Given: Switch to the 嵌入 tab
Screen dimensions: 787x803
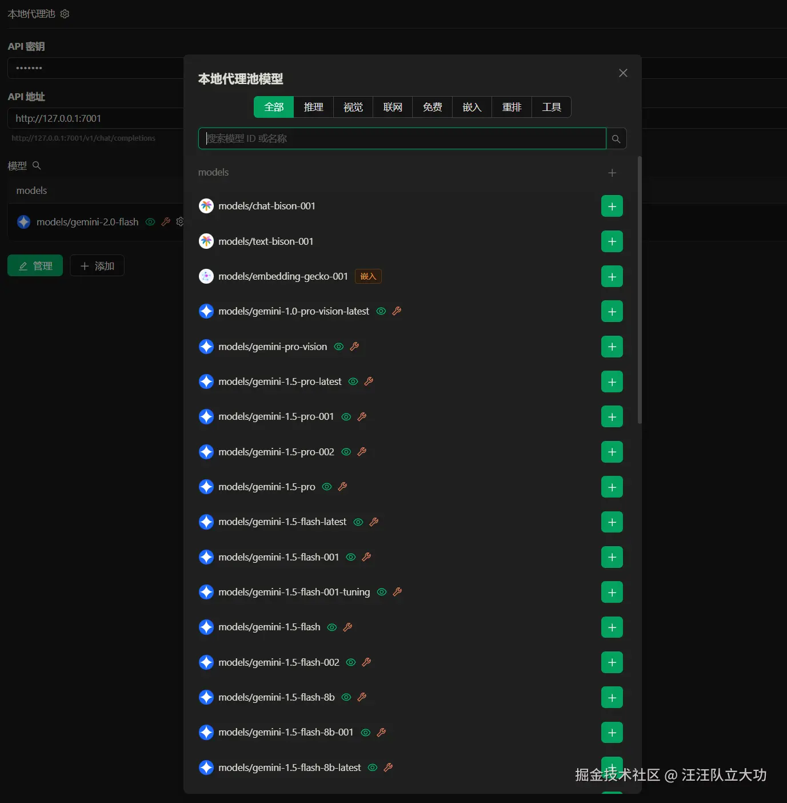Looking at the screenshot, I should [x=472, y=107].
